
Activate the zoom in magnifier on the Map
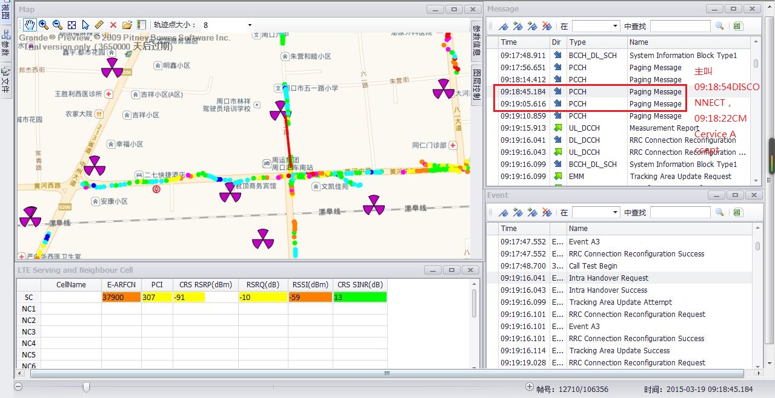pos(44,25)
